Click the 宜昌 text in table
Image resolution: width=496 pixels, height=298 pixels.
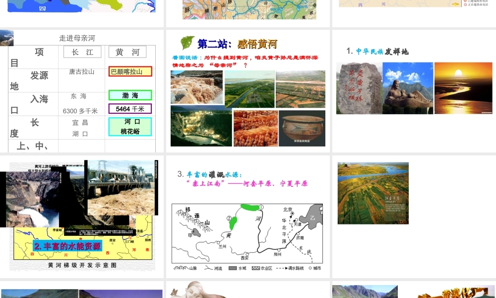point(80,122)
